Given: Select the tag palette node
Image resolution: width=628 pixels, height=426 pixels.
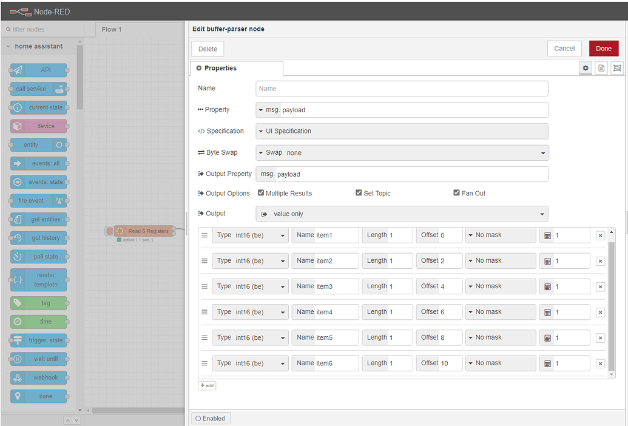Looking at the screenshot, I should click(x=39, y=303).
